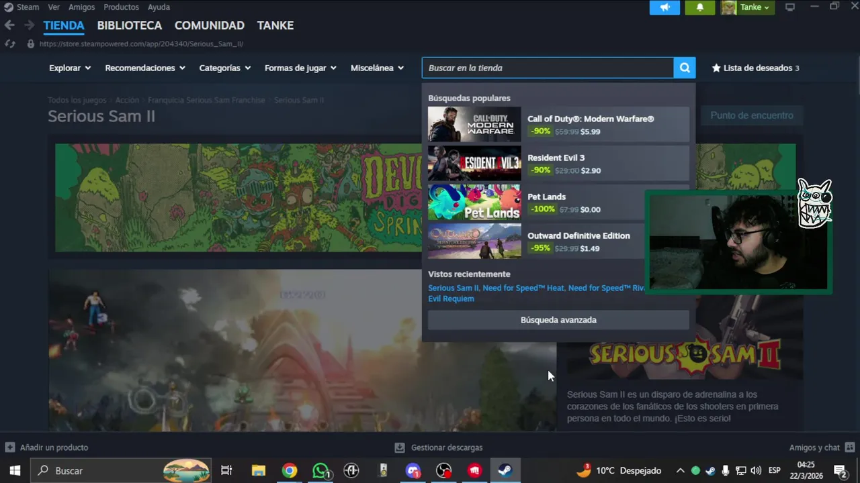860x483 pixels.
Task: Open the Ver menu
Action: (x=54, y=7)
